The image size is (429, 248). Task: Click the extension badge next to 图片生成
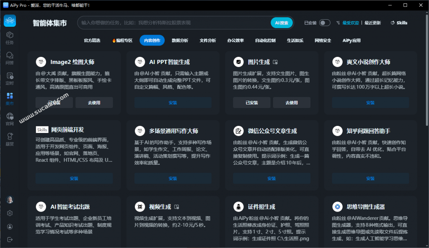coord(275,62)
